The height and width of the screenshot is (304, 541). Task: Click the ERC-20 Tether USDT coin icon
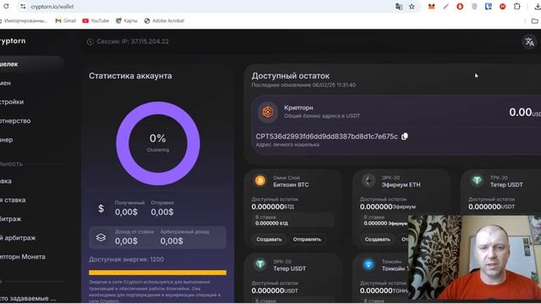pos(260,264)
